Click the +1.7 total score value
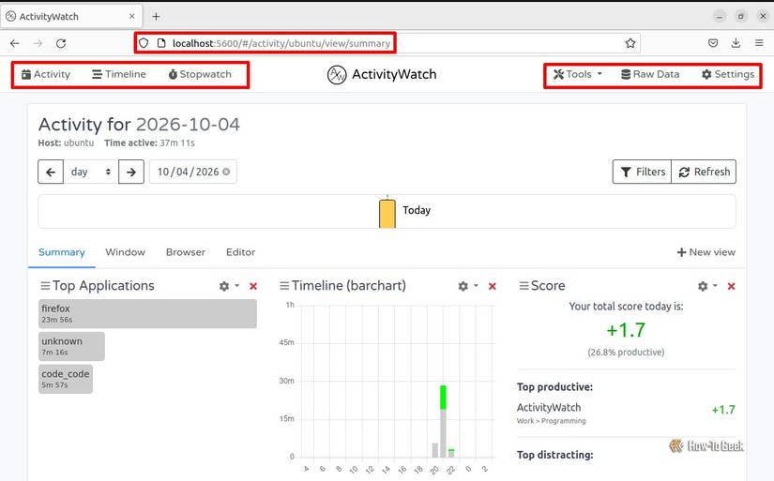774x481 pixels. (626, 330)
